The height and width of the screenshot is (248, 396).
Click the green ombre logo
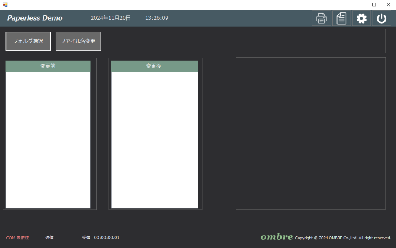pos(276,237)
